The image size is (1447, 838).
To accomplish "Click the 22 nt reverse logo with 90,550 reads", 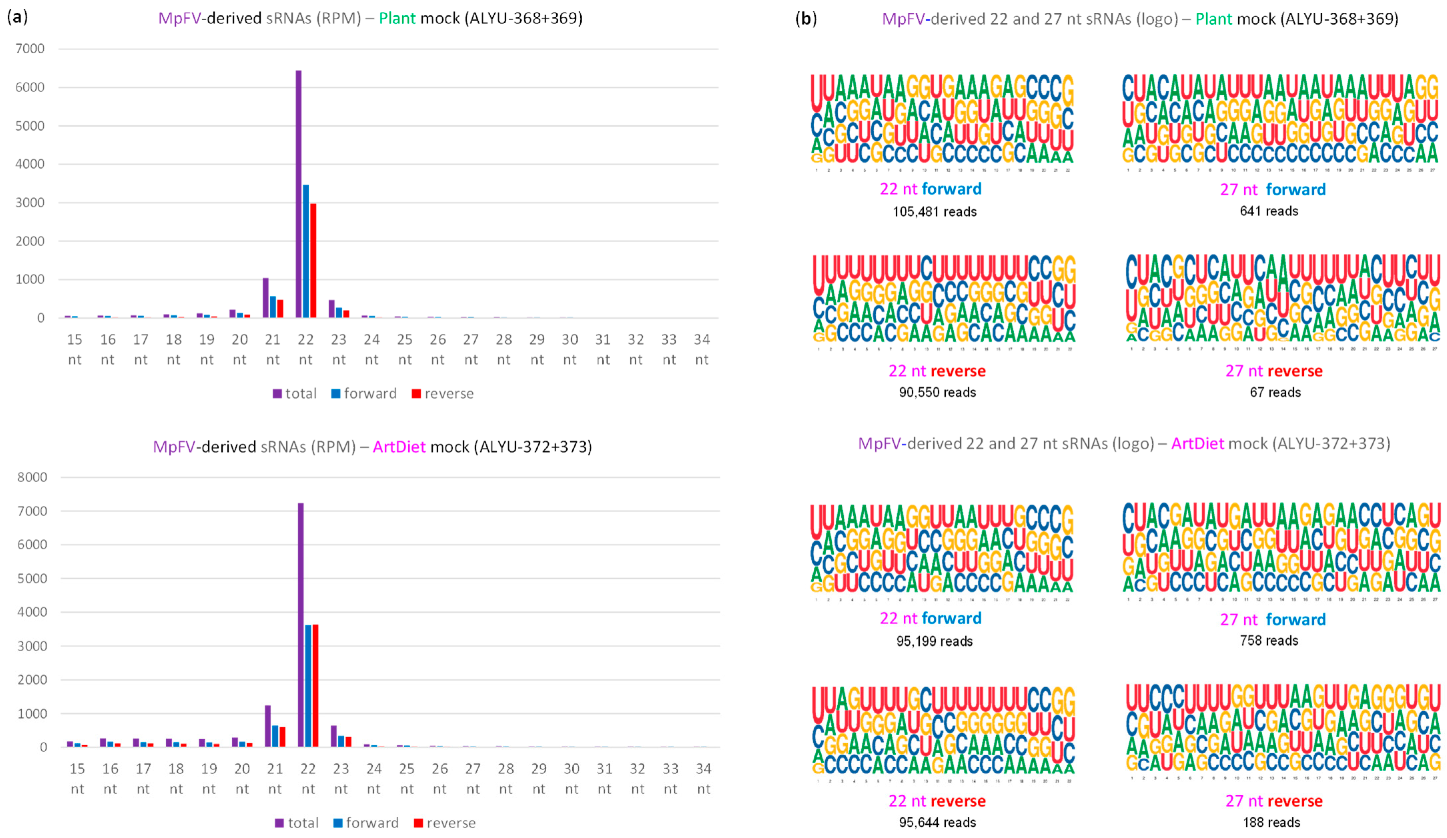I will pyautogui.click(x=943, y=299).
